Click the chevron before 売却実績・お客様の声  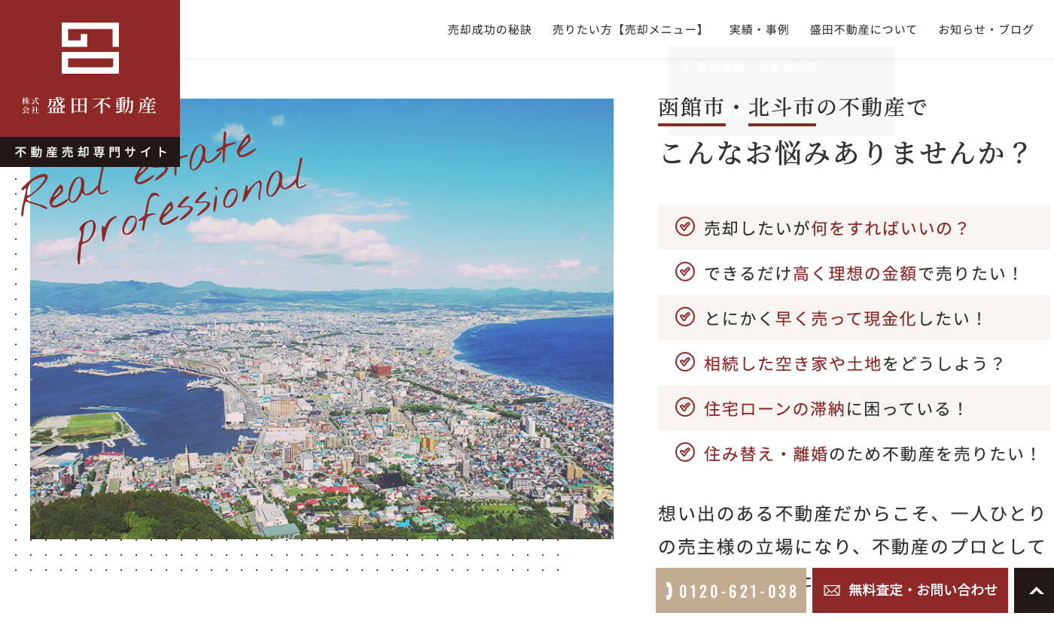pos(688,68)
